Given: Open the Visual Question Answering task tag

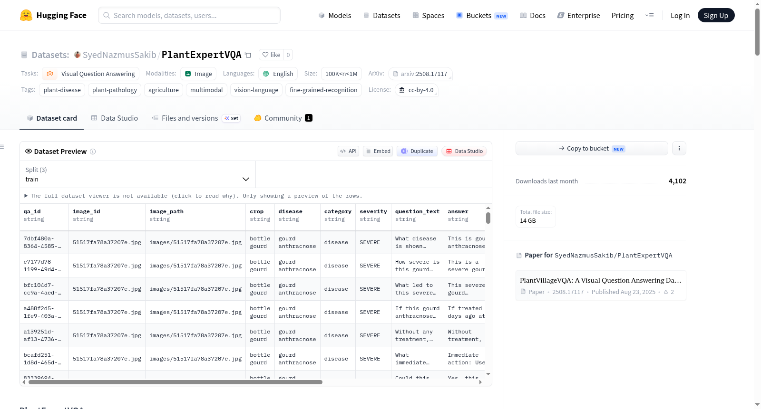Looking at the screenshot, I should (x=91, y=74).
